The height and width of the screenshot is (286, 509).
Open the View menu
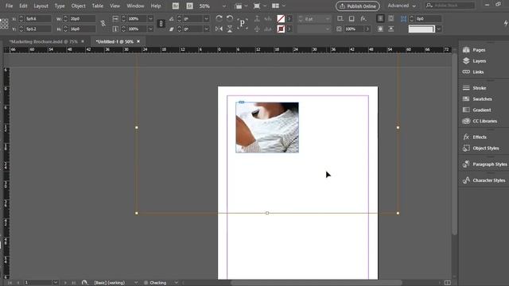(x=115, y=6)
